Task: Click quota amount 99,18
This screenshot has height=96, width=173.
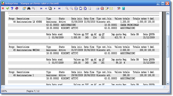Action: click(119, 63)
